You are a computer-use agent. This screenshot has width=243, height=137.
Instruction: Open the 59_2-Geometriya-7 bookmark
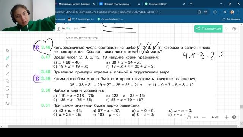[81, 19]
